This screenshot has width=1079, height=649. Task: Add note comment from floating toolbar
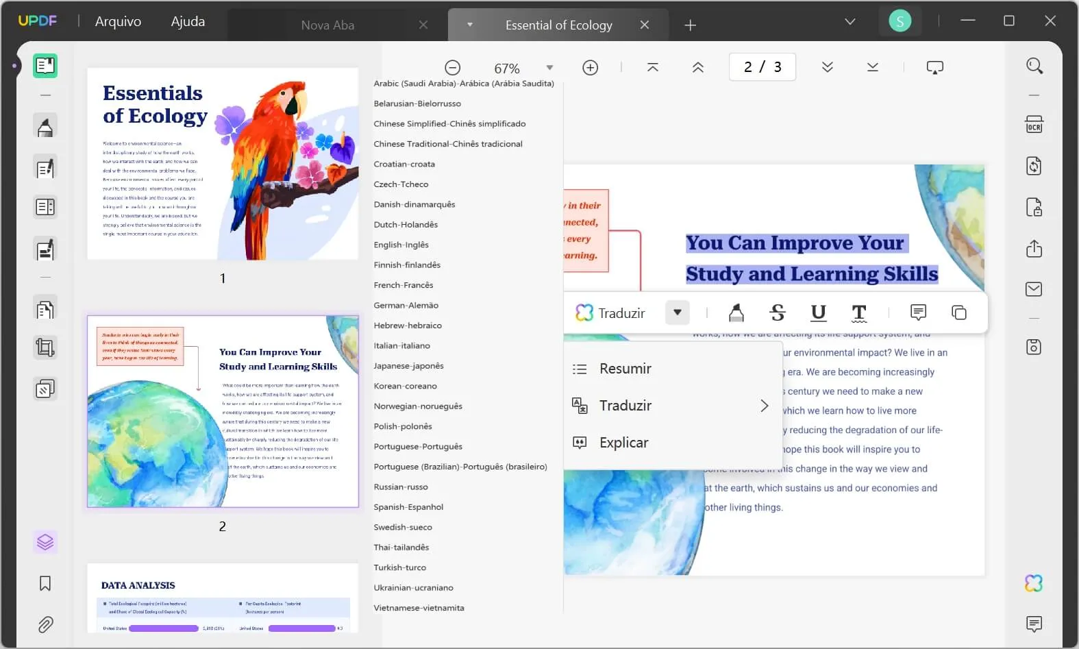point(919,313)
